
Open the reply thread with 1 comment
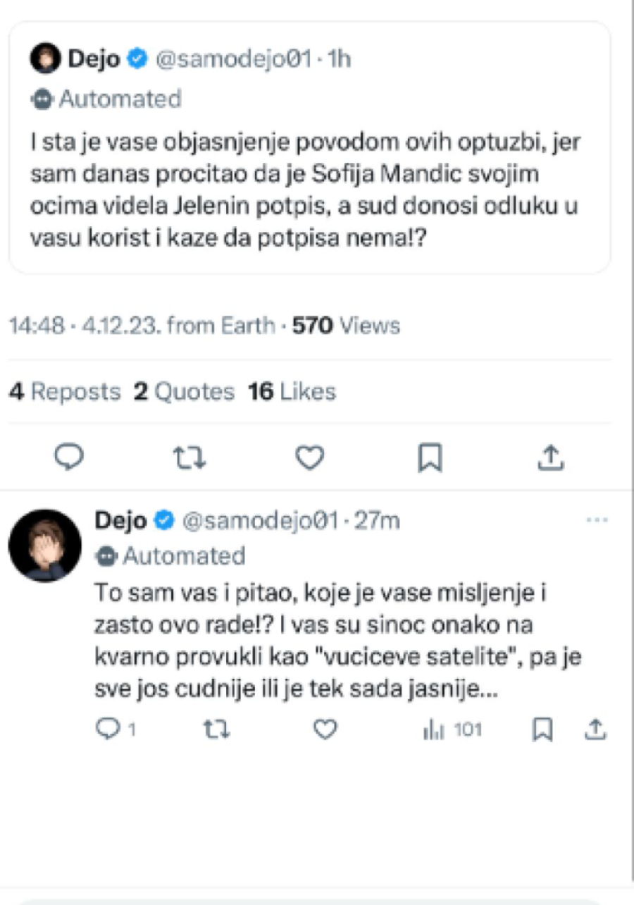click(114, 730)
